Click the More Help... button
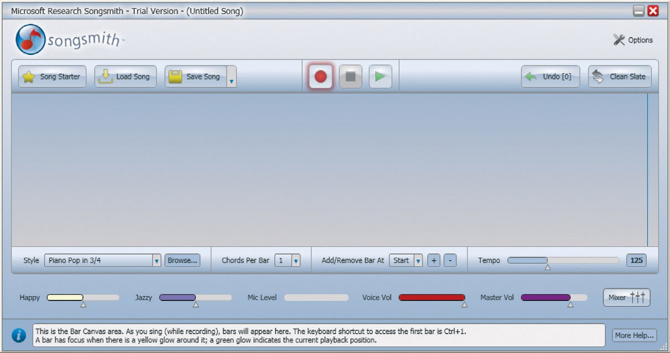670x353 pixels. (x=635, y=335)
